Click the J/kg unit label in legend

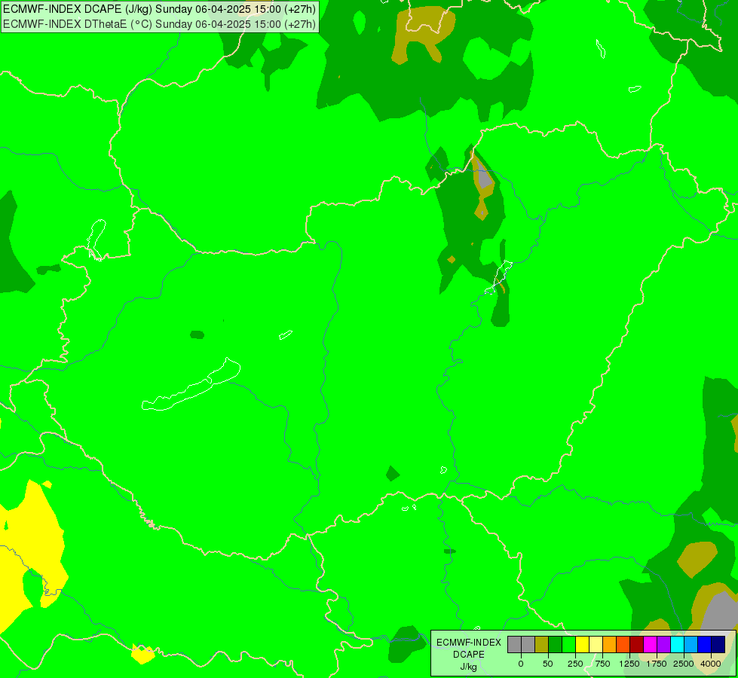[x=468, y=667]
